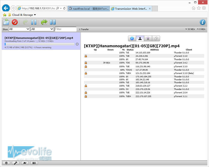This screenshot has width=209, height=167.
Task: Click the Filter text field
Action: pos(66,29)
